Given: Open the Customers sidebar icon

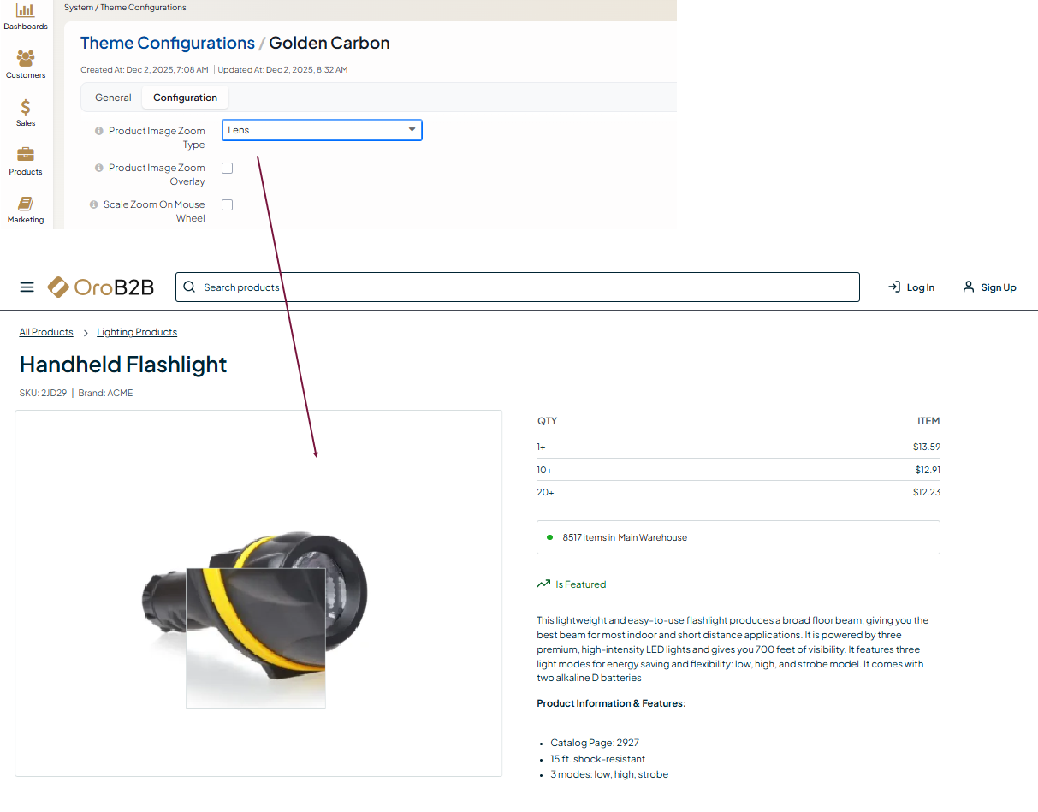Looking at the screenshot, I should [26, 63].
